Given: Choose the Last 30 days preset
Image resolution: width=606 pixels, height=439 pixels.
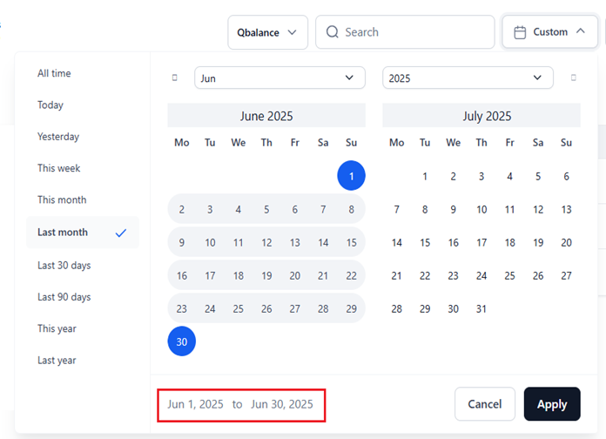Looking at the screenshot, I should 64,266.
